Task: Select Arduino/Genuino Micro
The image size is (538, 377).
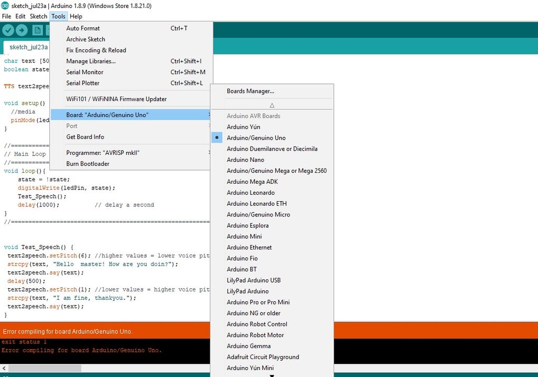Action: (x=272, y=214)
